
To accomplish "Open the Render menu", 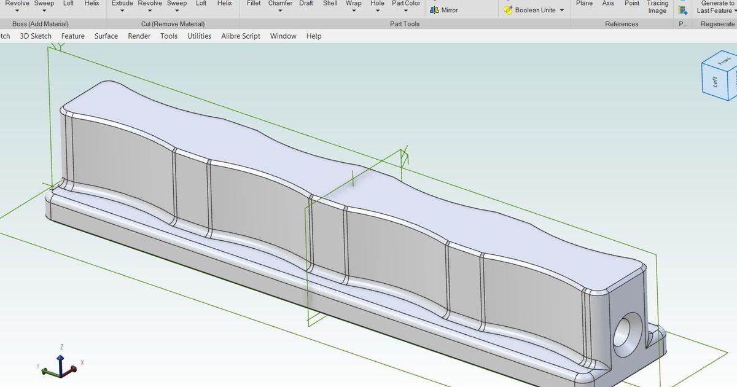I will [x=139, y=36].
